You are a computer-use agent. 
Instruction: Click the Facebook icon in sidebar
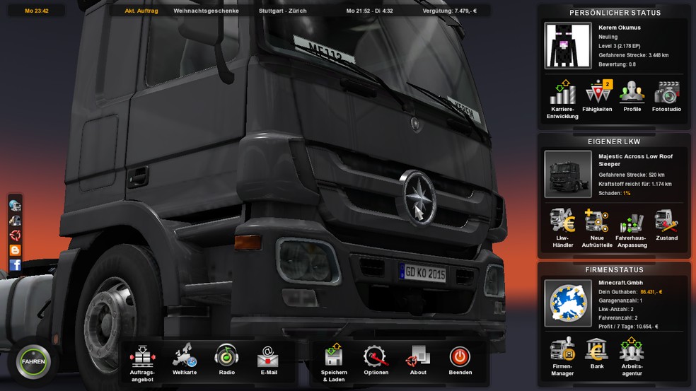click(15, 265)
